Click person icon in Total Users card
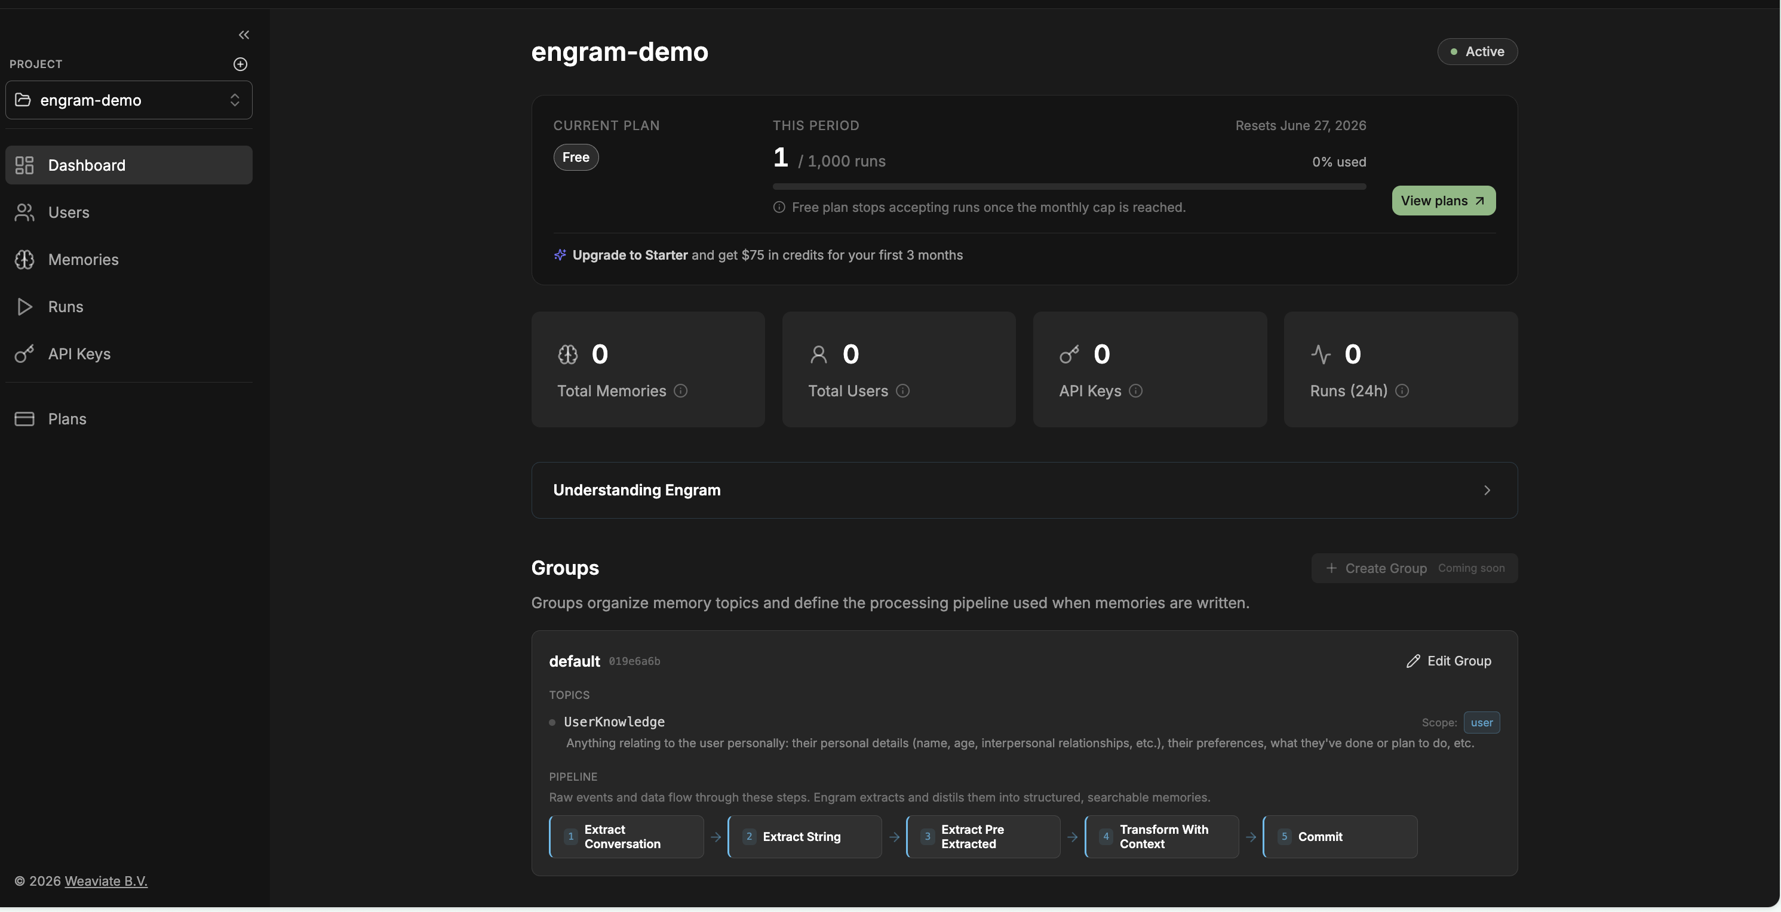This screenshot has height=912, width=1781. point(819,355)
